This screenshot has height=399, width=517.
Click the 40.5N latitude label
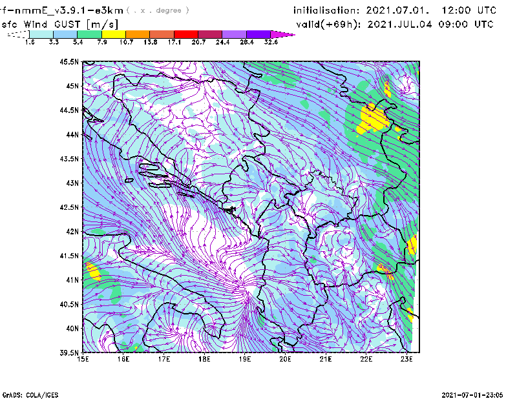point(69,304)
